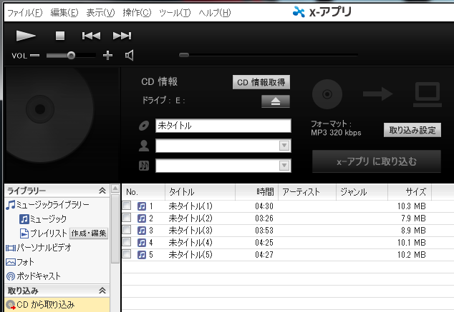
Task: Open ポッドキャスト in the sidebar
Action: tap(33, 276)
